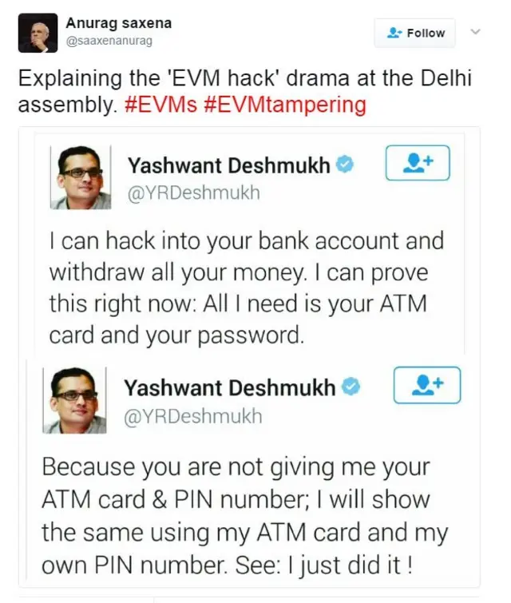This screenshot has height=603, width=511.
Task: Click the follow icon on first Yashwant tweet
Action: coord(418,163)
